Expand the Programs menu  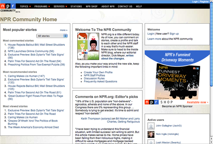coord(42,6)
